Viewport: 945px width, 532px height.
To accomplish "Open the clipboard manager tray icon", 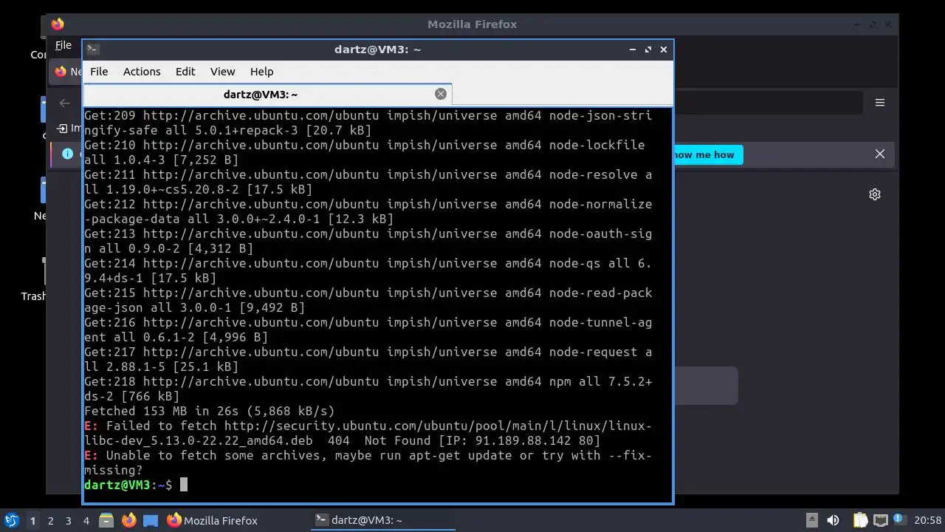I will (860, 520).
